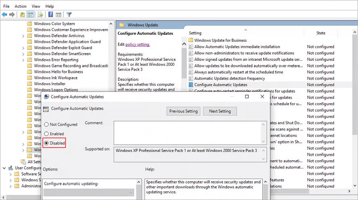Click Windows Hello for Business folder icon
The image size is (358, 200).
click(x=30, y=71)
